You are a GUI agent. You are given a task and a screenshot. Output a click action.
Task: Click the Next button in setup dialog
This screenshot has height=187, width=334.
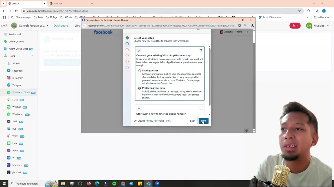(x=204, y=121)
